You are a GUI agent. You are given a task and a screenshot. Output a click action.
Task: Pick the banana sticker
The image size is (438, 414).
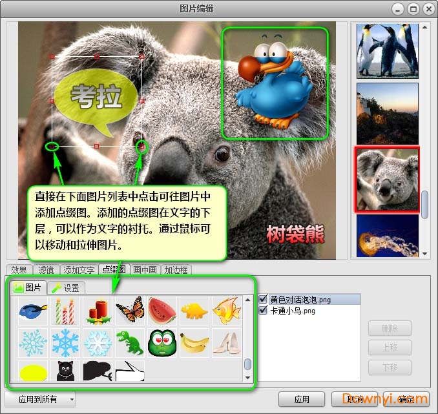pos(194,342)
